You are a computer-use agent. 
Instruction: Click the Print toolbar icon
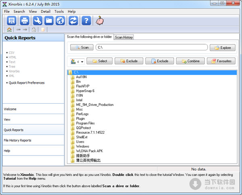(25, 21)
